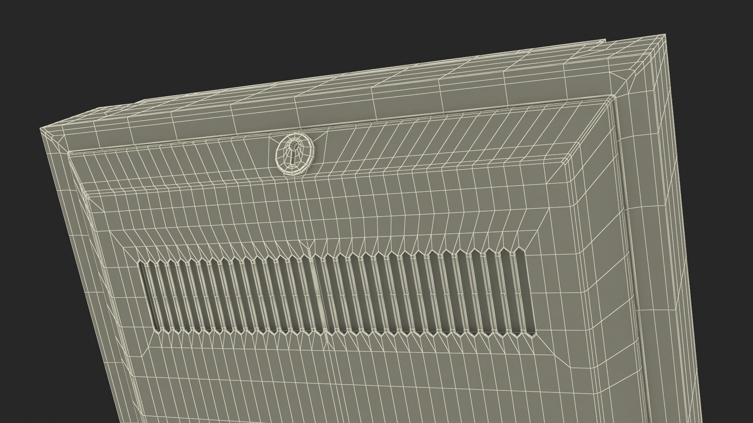
Task: Select the panel surface below the ventilation grille
Action: (345, 376)
